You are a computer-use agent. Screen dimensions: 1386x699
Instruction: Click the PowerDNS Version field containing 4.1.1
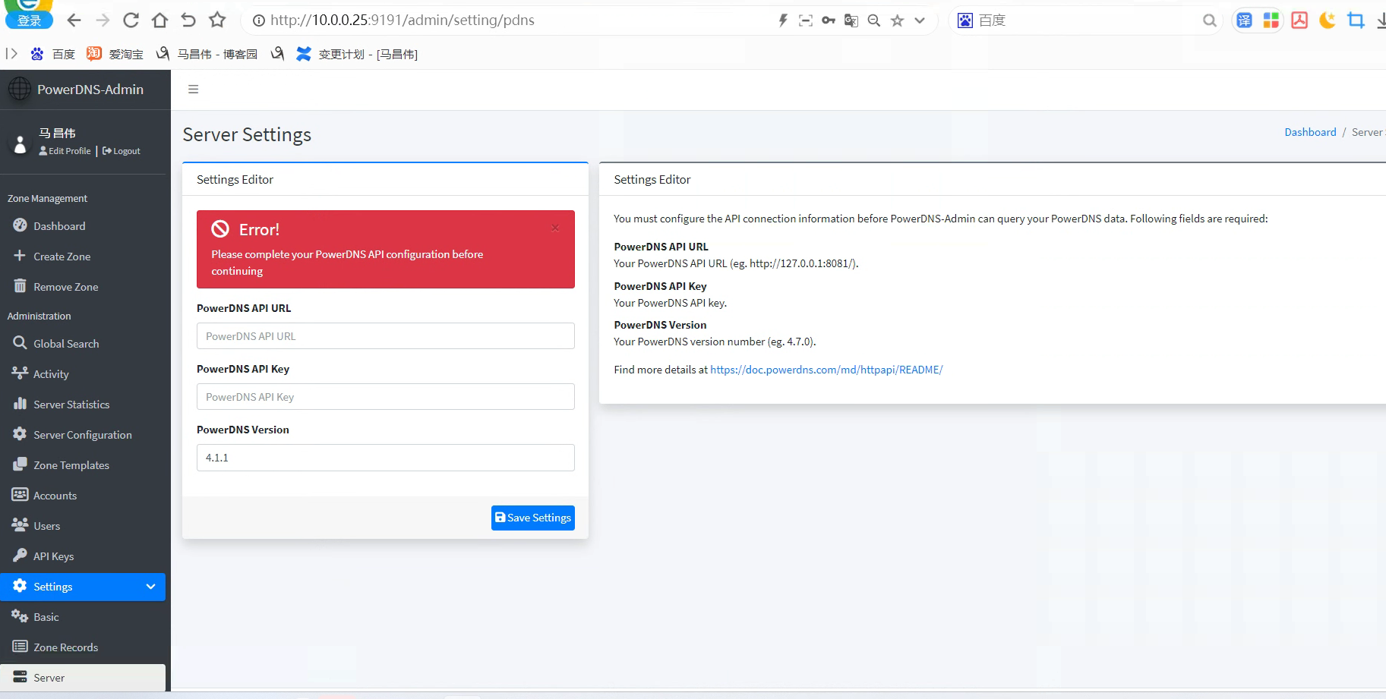click(386, 458)
